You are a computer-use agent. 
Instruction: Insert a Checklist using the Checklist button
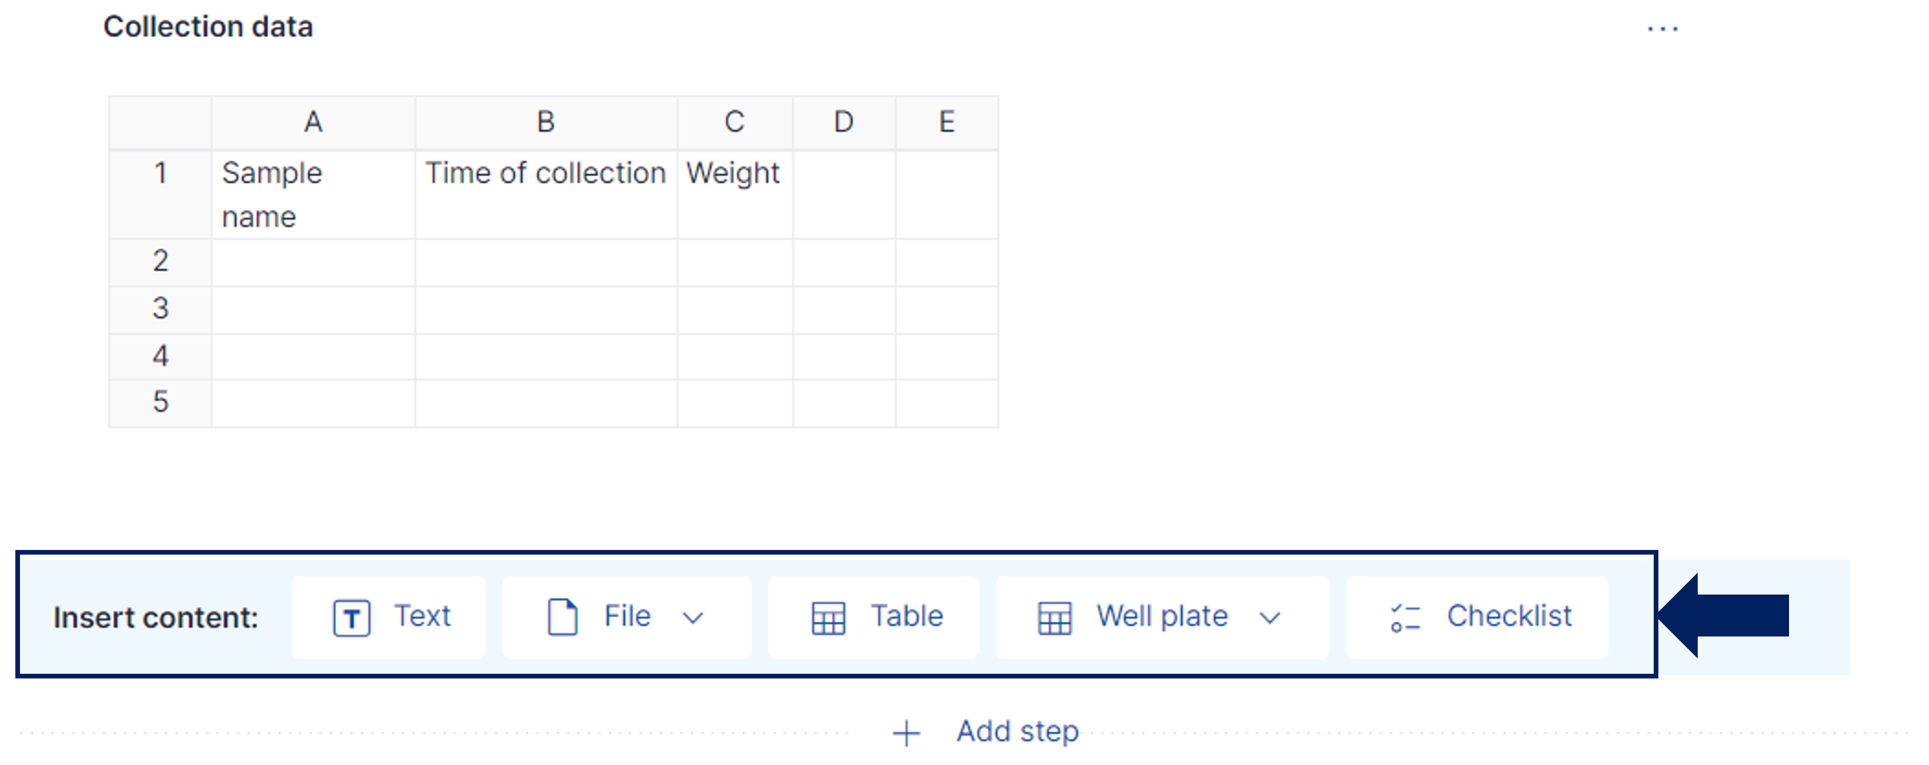point(1478,617)
